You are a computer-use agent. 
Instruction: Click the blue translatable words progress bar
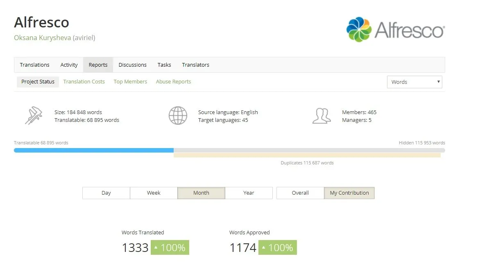click(94, 150)
